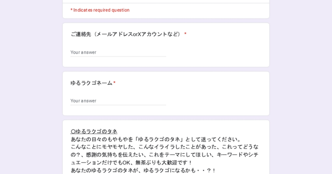Click the Xアカウント text in the label
This screenshot has width=332, height=174.
(x=152, y=34)
